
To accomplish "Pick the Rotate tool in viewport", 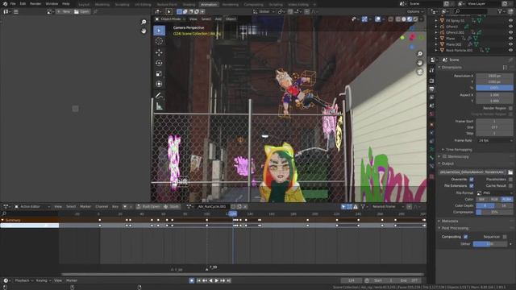I will point(159,63).
